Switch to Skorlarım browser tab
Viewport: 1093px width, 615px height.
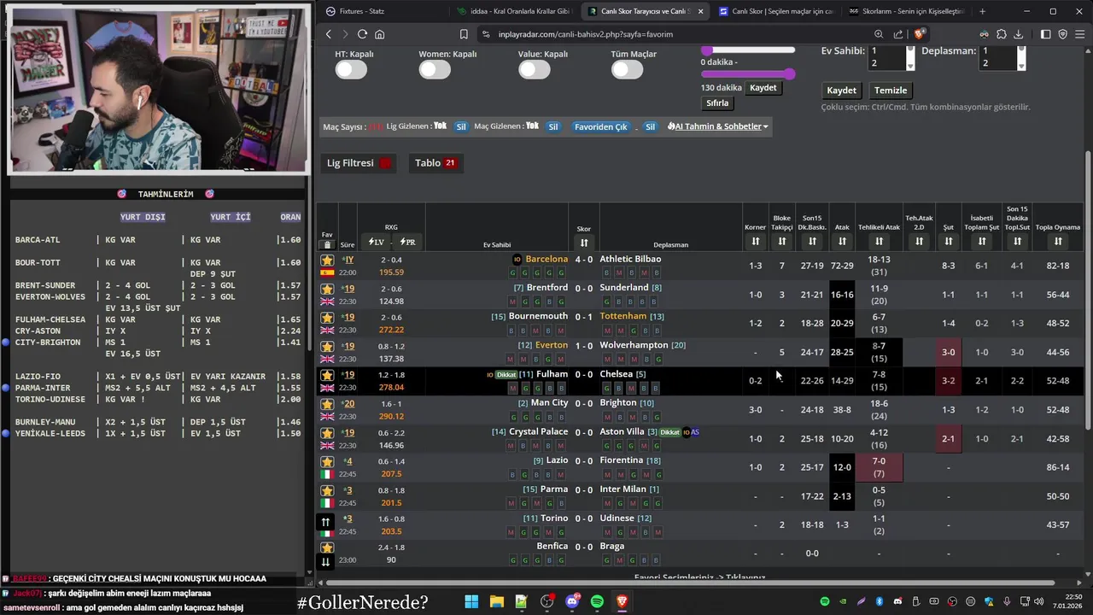(906, 11)
